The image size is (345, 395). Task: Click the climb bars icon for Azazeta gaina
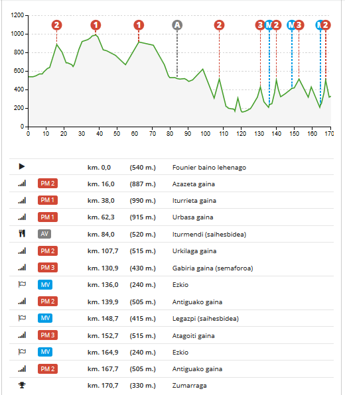[22, 184]
